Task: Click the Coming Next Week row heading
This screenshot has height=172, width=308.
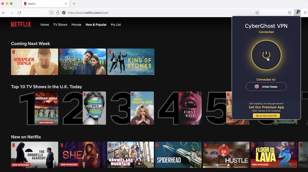Action: (30, 44)
